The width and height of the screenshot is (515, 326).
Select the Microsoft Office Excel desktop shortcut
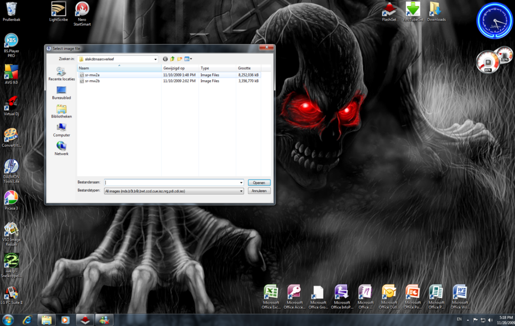(x=271, y=297)
